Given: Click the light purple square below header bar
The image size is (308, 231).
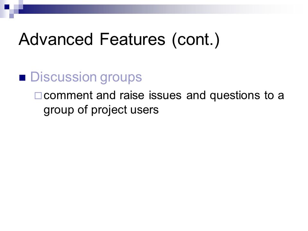Looking at the screenshot, I should pos(12,16).
